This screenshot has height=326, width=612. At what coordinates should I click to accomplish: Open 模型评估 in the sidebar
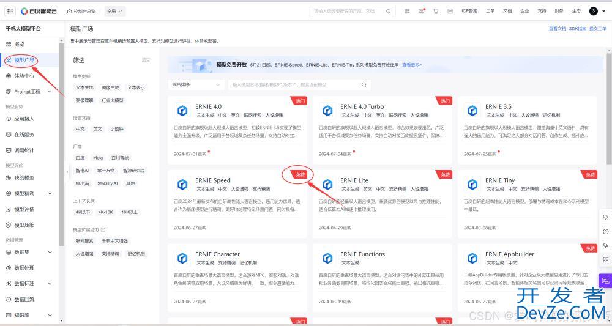24,209
